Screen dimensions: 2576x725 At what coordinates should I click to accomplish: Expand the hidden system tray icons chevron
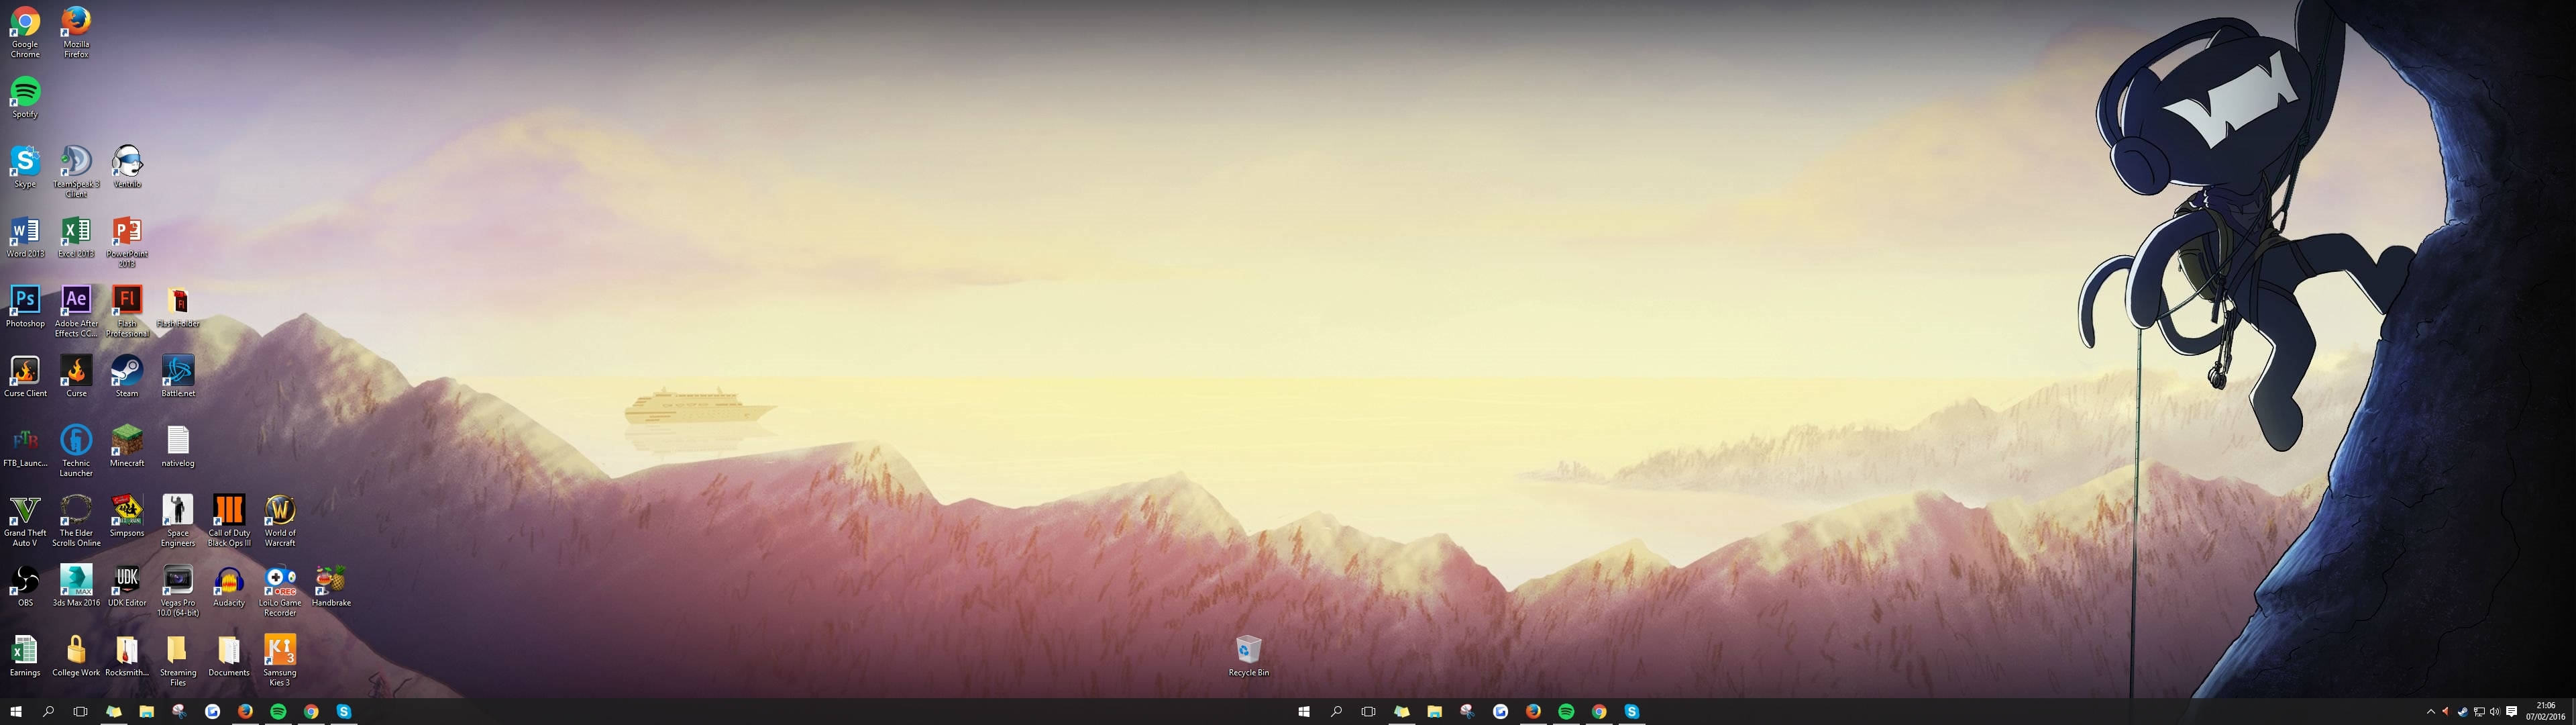point(2431,712)
